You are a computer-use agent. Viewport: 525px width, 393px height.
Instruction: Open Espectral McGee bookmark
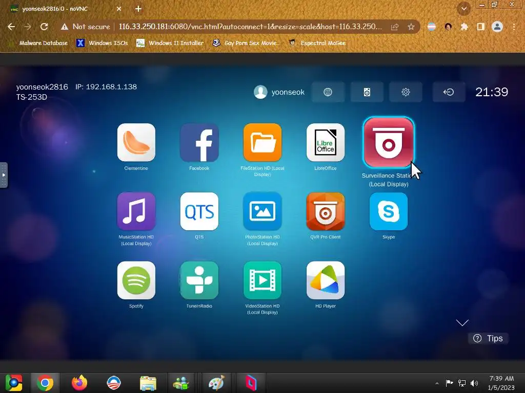click(x=317, y=43)
